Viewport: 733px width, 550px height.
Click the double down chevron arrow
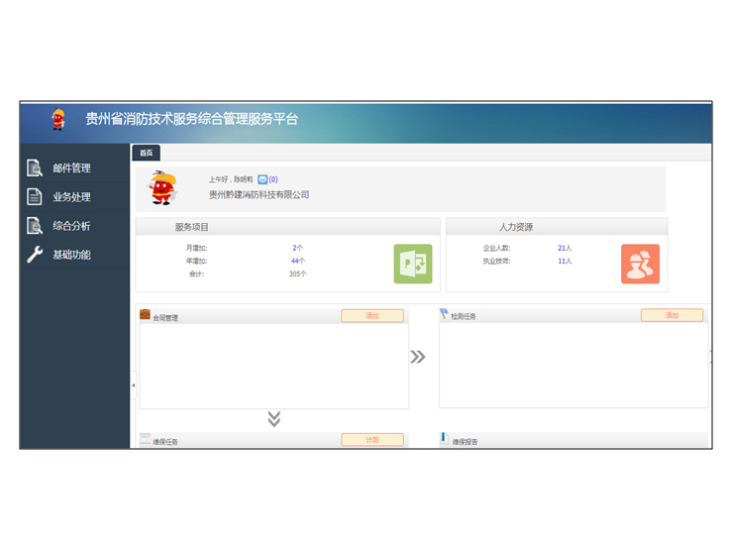[274, 419]
